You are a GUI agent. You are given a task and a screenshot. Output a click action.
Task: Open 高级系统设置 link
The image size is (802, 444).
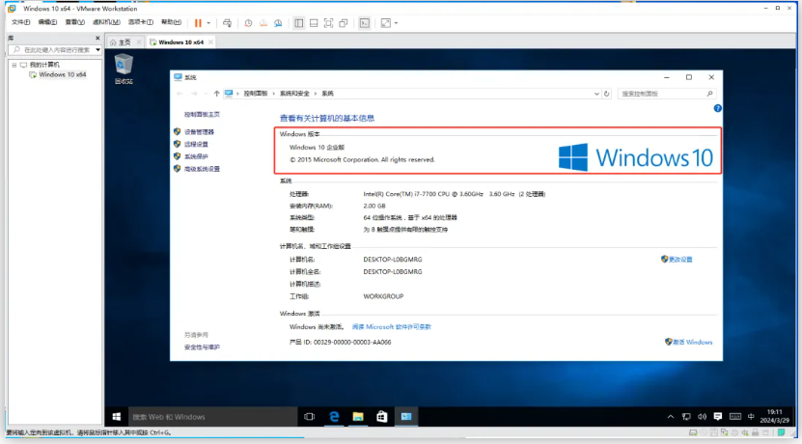click(x=202, y=169)
